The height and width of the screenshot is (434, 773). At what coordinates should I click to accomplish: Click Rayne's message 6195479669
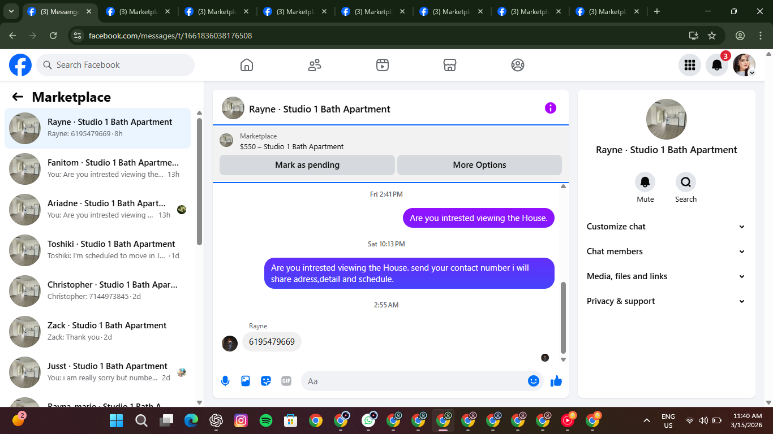[x=272, y=342]
